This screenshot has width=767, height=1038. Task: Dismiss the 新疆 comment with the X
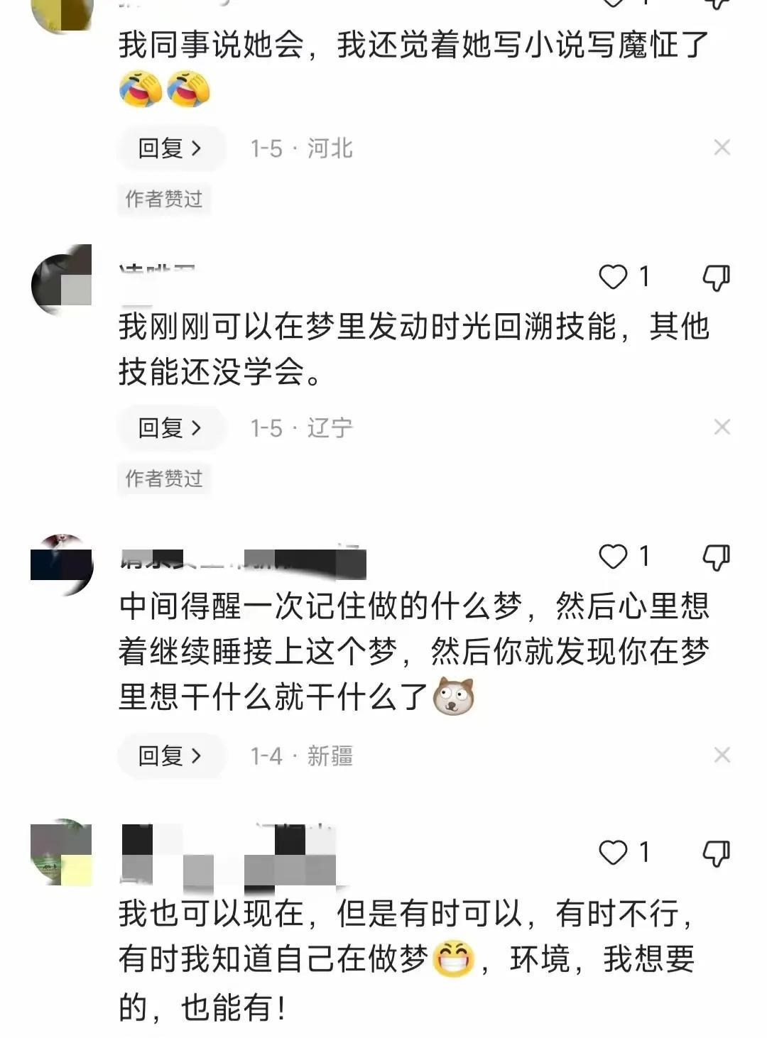pyautogui.click(x=722, y=755)
